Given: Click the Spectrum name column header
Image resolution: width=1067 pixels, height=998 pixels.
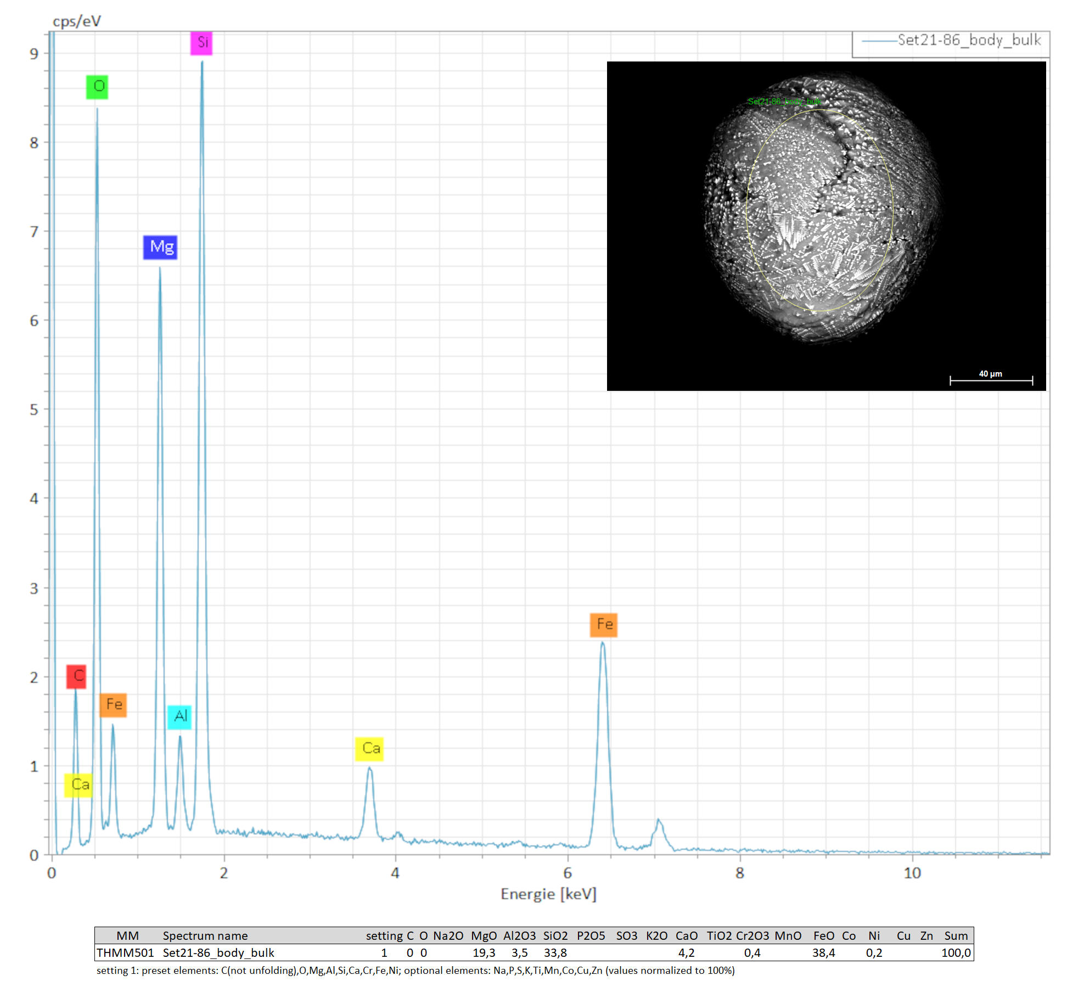Looking at the screenshot, I should (x=205, y=935).
